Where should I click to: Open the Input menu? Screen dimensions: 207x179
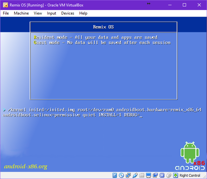(51, 13)
